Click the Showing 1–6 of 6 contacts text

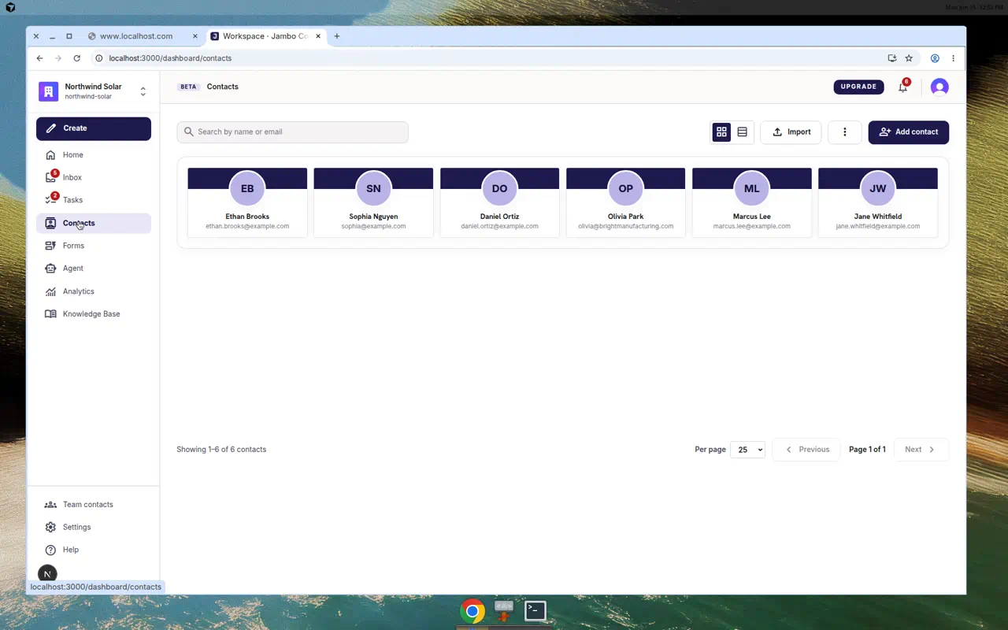[221, 450]
